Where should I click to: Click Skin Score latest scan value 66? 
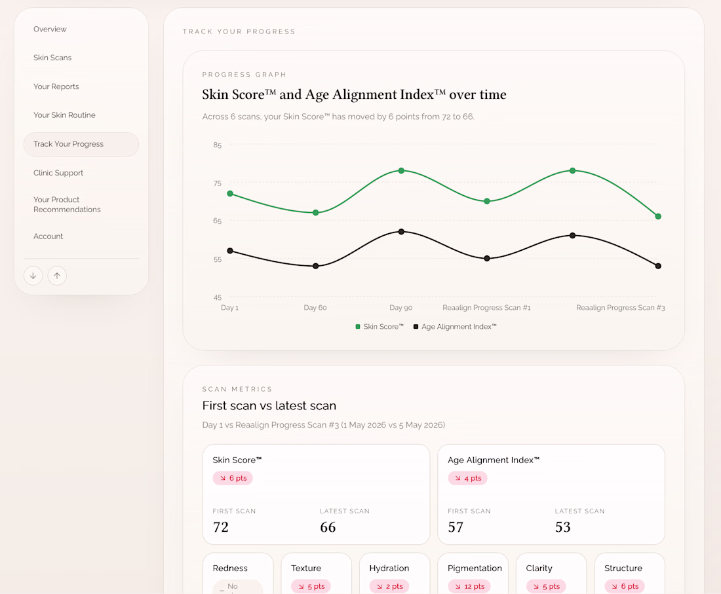coord(328,527)
